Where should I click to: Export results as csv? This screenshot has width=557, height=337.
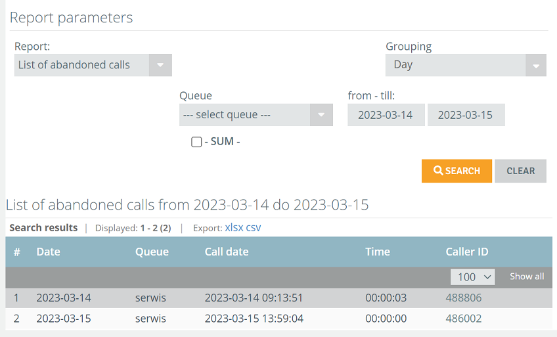coord(254,228)
